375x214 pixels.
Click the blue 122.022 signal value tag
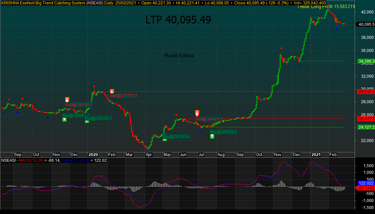366,184
